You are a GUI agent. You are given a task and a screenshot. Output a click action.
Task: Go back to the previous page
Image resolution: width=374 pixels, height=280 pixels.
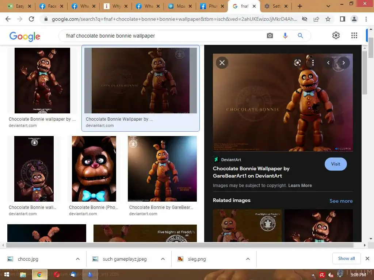8,19
